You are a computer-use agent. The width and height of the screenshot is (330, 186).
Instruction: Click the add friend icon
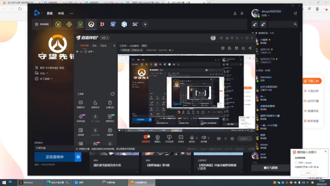pos(255,24)
